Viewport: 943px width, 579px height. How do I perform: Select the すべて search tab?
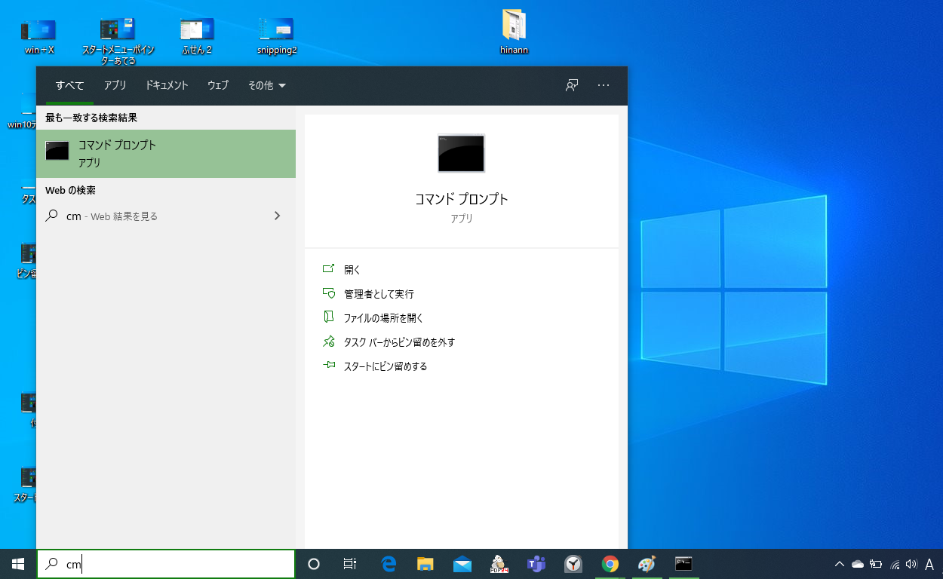[x=69, y=85]
